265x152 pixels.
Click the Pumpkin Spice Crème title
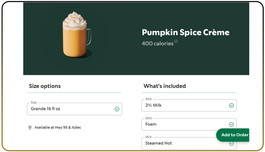point(185,33)
